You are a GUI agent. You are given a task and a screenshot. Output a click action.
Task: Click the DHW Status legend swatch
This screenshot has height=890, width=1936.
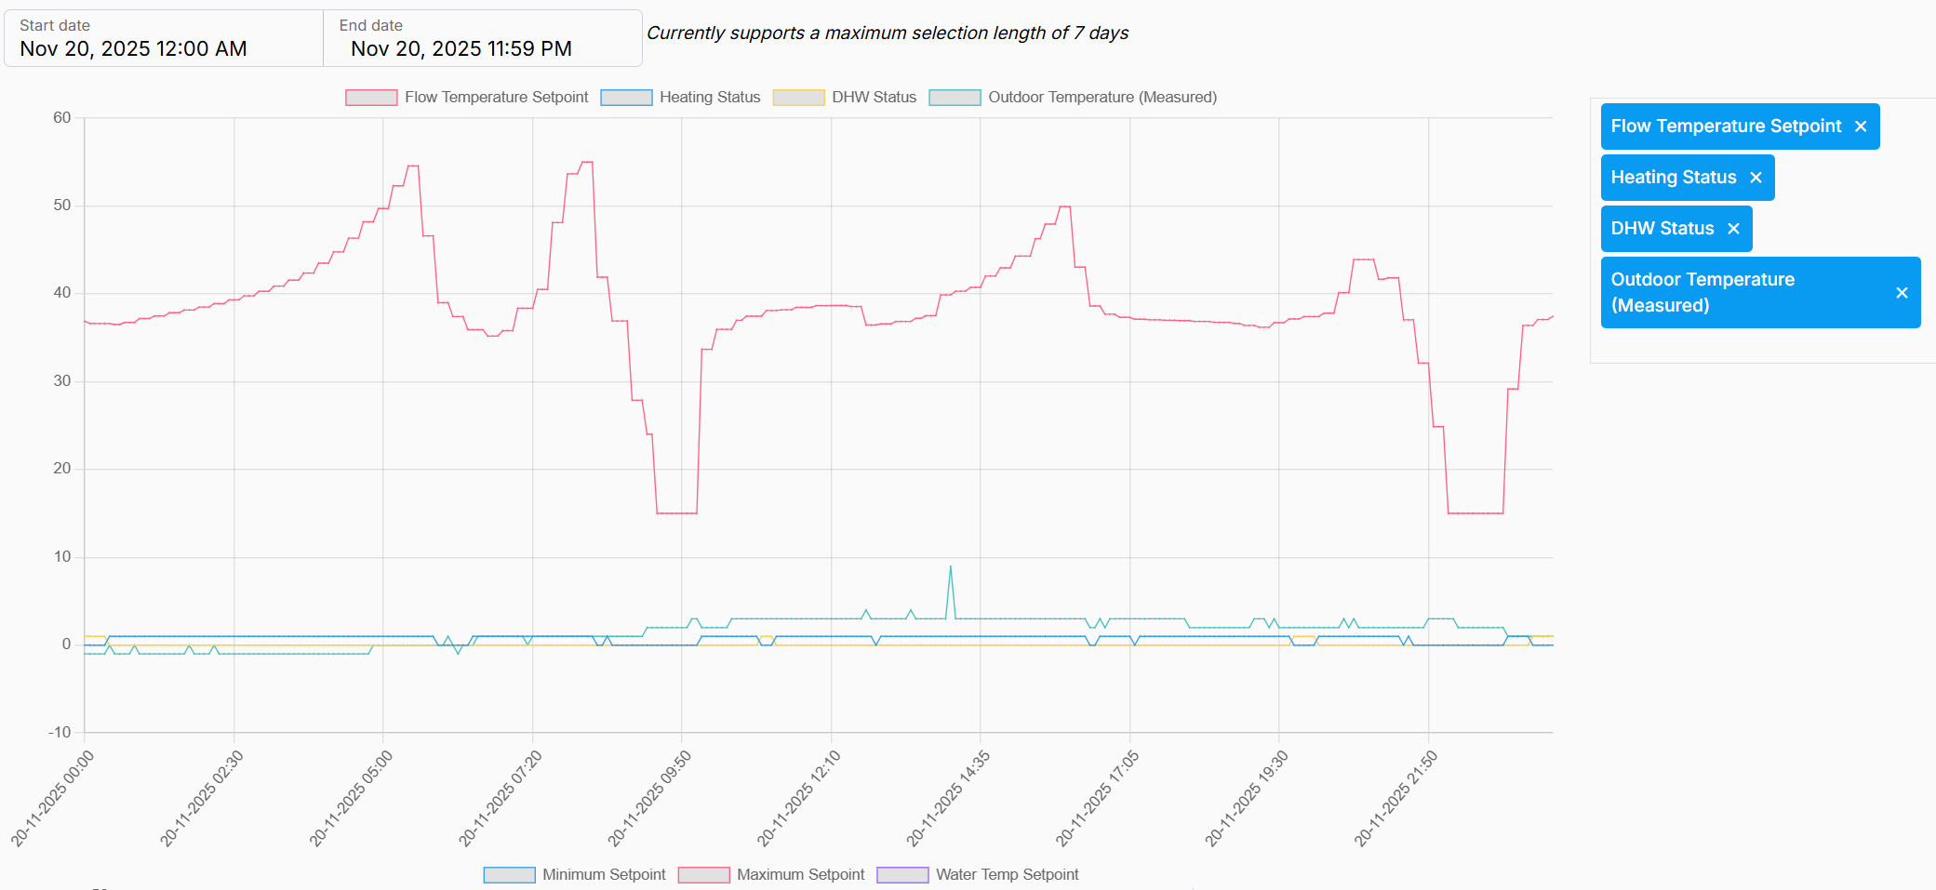pos(798,98)
